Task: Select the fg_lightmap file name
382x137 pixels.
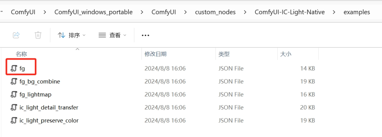Action: click(x=35, y=94)
